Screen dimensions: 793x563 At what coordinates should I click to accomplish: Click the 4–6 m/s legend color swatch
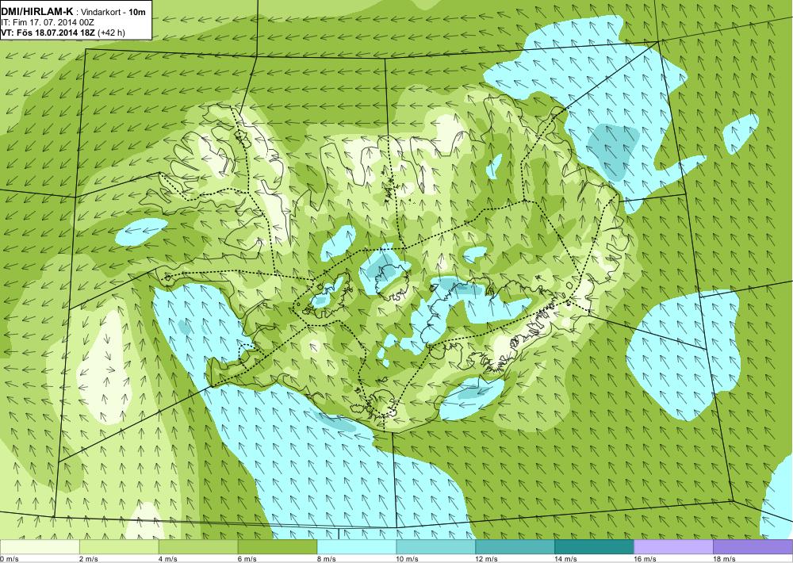(x=198, y=547)
